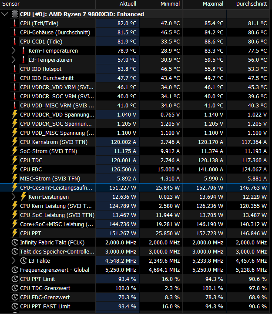The image size is (272, 314).
Task: Click the lightning icon of SoC-Strom (SVI3 TFN)
Action: coord(15,151)
